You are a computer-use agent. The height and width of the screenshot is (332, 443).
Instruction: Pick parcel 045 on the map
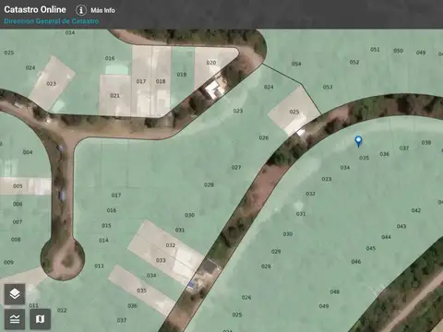(x=371, y=248)
